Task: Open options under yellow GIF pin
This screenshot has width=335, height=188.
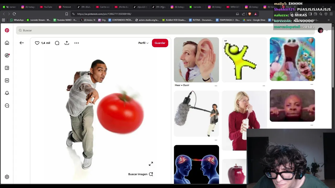Action: 264,86
